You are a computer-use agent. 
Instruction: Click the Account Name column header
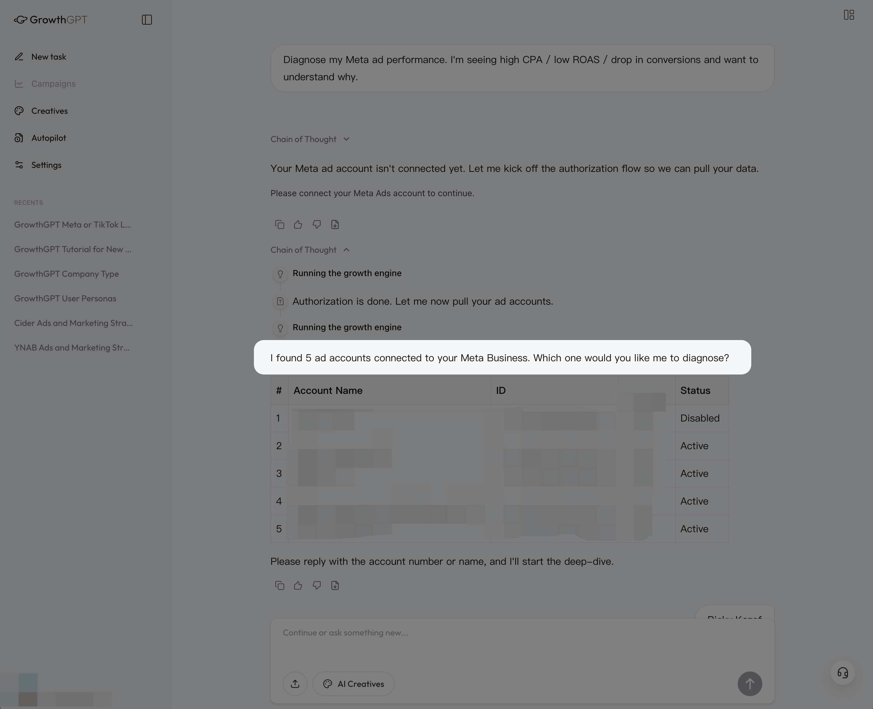coord(328,390)
